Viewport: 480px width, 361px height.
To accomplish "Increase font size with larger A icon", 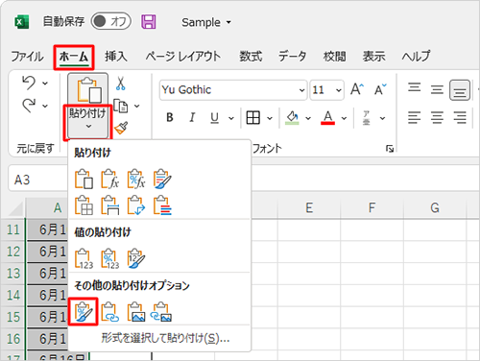I will 357,89.
